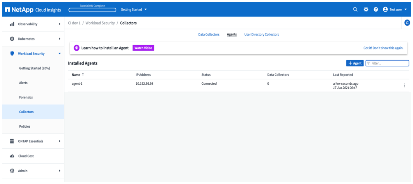Dismiss banner with Got it! link

pyautogui.click(x=383, y=48)
